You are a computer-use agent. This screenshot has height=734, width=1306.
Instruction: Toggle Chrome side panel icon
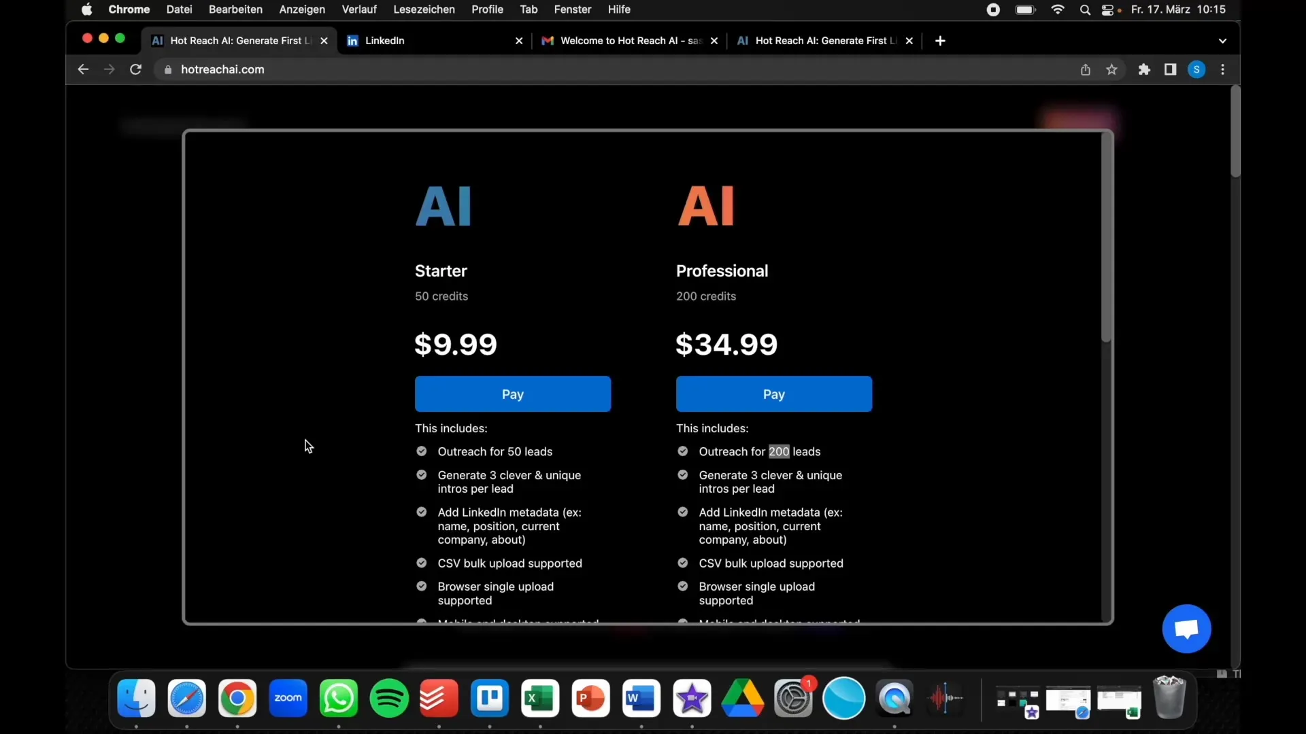tap(1170, 69)
